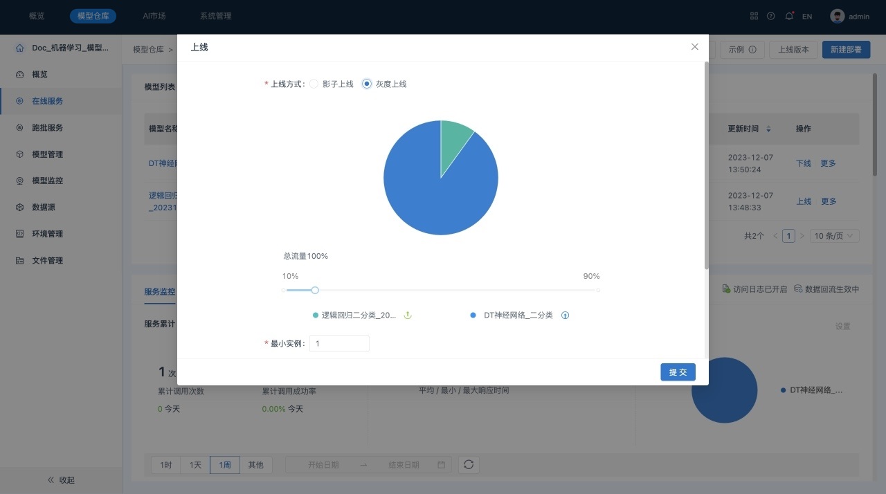Image resolution: width=886 pixels, height=494 pixels.
Task: Select the 影子上线 radio option
Action: [x=314, y=84]
